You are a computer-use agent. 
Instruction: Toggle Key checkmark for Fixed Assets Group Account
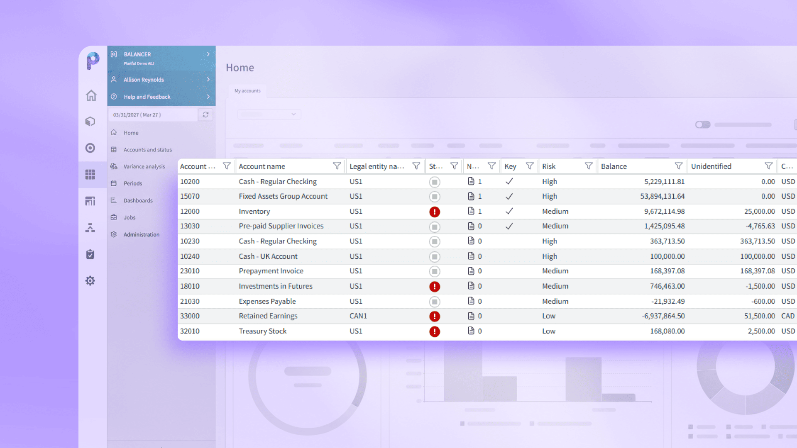point(509,196)
